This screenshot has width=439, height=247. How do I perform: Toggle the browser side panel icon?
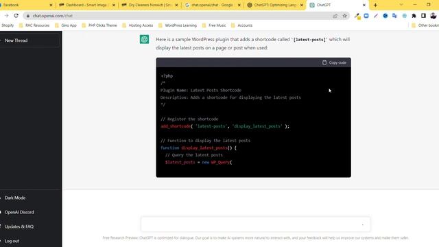pyautogui.click(x=423, y=16)
